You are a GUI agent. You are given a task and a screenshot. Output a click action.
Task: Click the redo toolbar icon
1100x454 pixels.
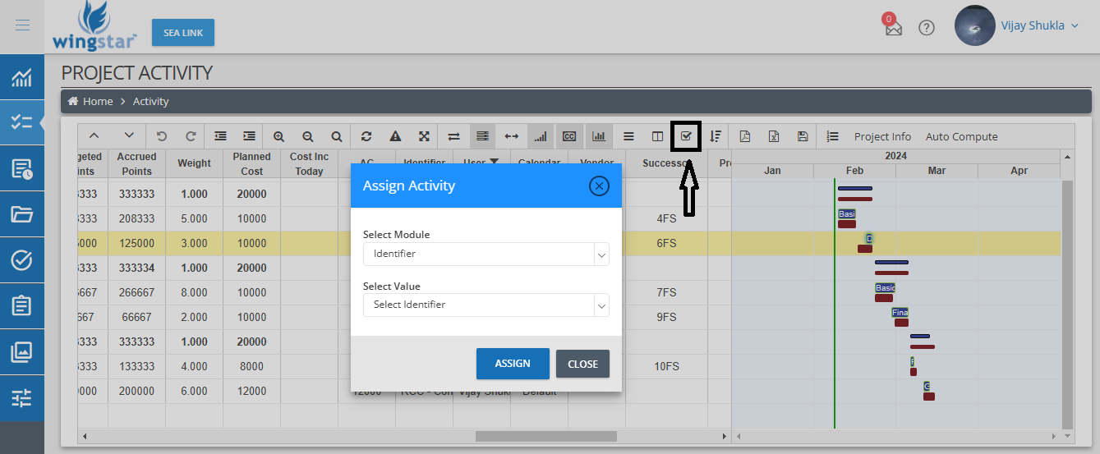191,136
